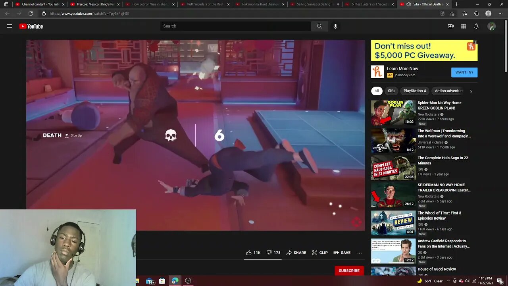Open the Create video camera icon

[x=451, y=26]
